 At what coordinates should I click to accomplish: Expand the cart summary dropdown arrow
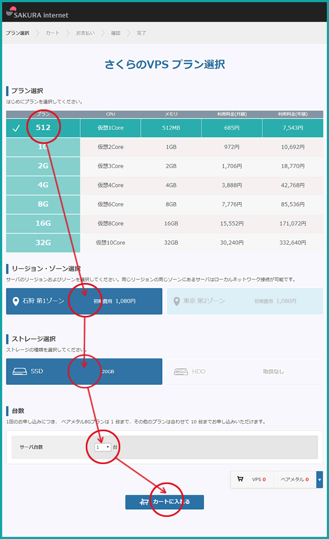click(x=320, y=480)
